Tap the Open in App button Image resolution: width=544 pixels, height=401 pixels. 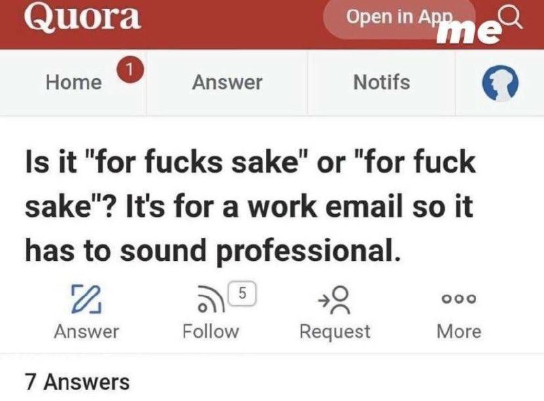(x=399, y=19)
